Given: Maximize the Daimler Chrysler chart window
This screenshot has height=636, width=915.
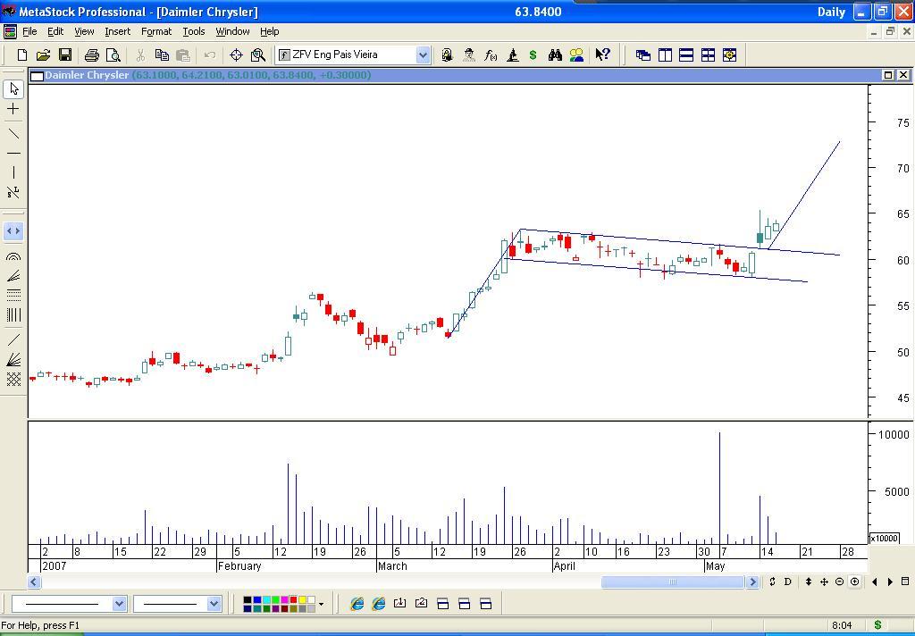Looking at the screenshot, I should pyautogui.click(x=888, y=75).
